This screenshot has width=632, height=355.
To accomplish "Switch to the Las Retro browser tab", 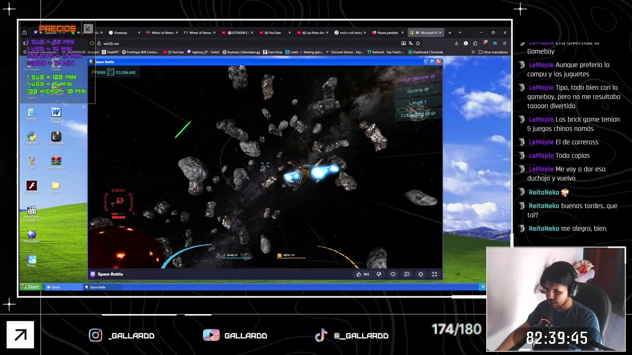I will pyautogui.click(x=313, y=33).
